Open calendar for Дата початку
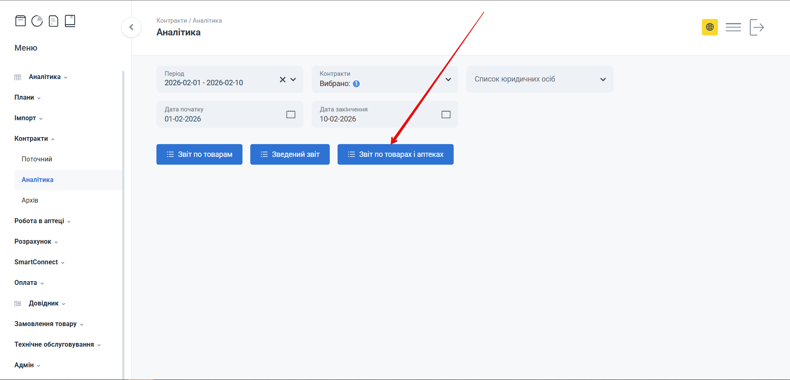Viewport: 790px width, 380px height. click(x=291, y=114)
